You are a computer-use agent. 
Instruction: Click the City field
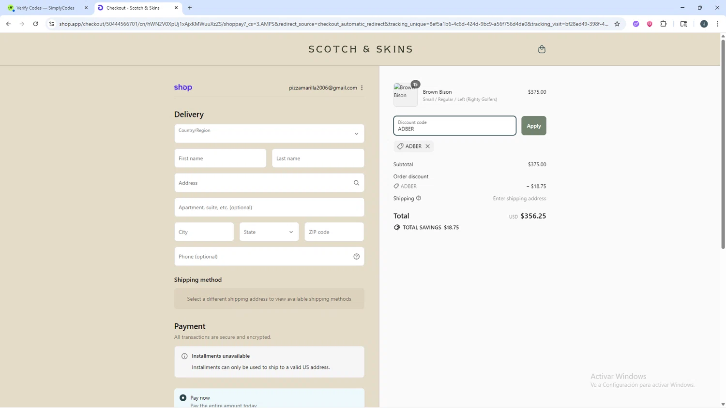(x=204, y=232)
